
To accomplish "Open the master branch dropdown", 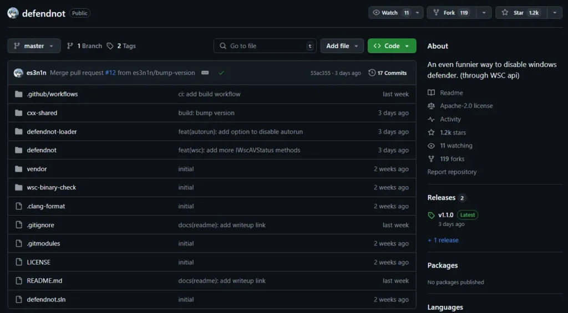I will pyautogui.click(x=34, y=46).
